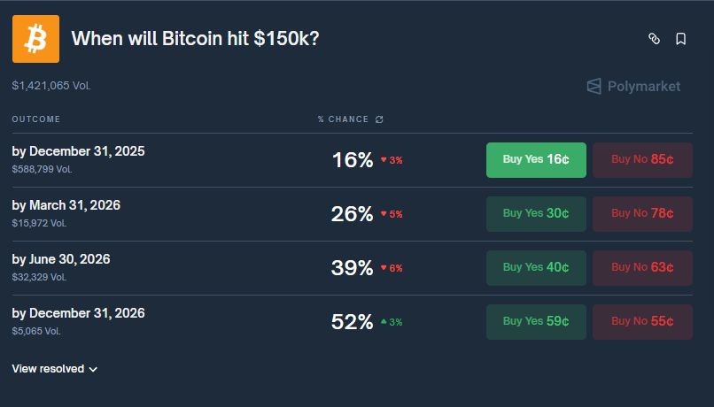714x407 pixels.
Task: Buy Yes at 59¢ for December 2026
Action: 536,322
